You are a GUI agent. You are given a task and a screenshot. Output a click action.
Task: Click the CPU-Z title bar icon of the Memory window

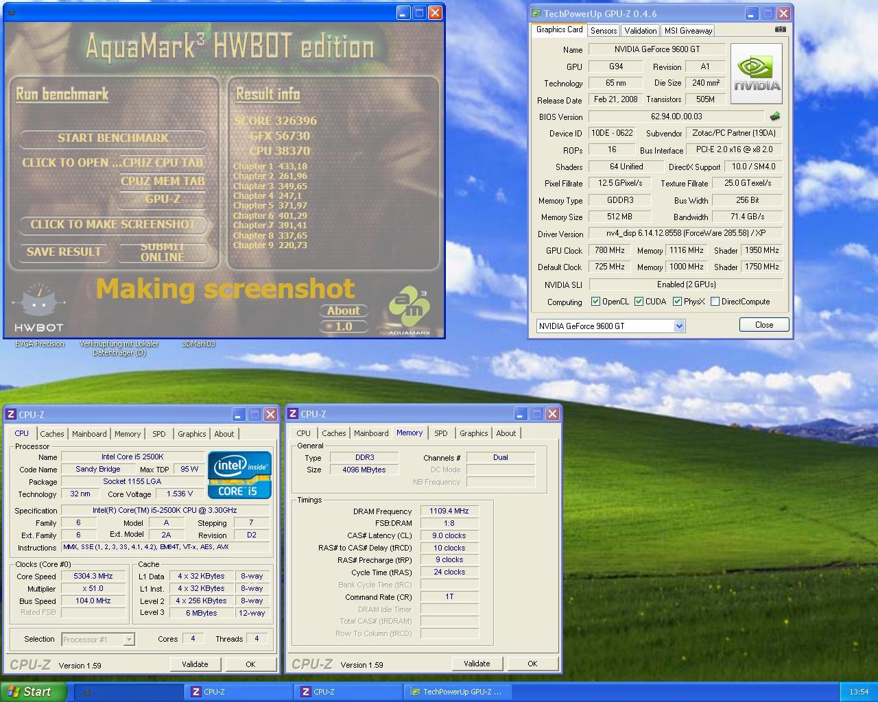(x=293, y=413)
